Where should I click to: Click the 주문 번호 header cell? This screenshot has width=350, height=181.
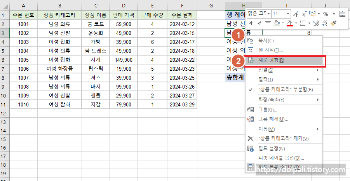click(x=23, y=15)
